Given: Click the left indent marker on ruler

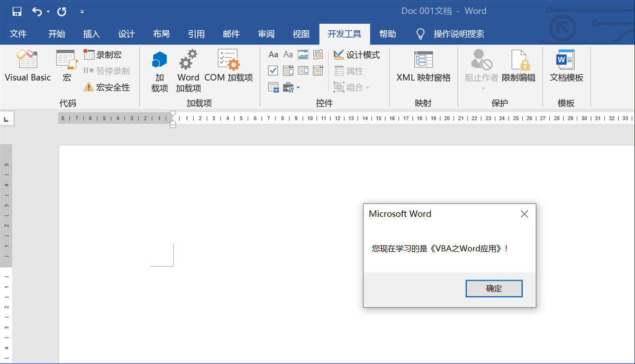Looking at the screenshot, I should (173, 125).
